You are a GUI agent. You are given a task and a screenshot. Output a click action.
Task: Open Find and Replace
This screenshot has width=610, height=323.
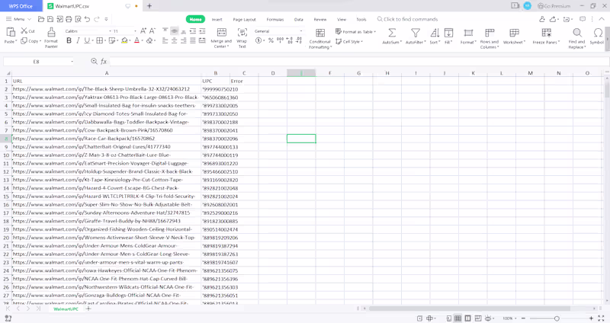(x=577, y=37)
